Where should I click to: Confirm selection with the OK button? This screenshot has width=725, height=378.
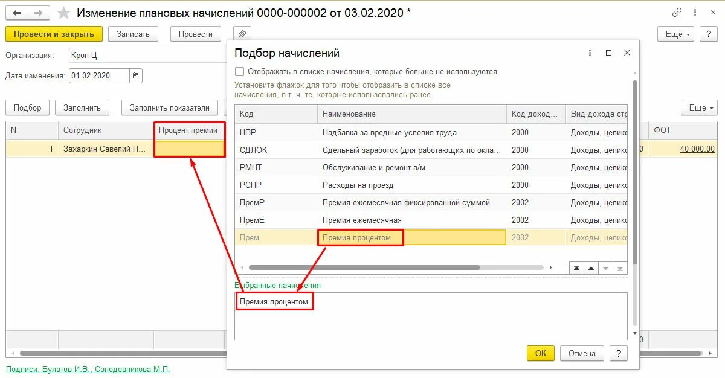pyautogui.click(x=541, y=354)
